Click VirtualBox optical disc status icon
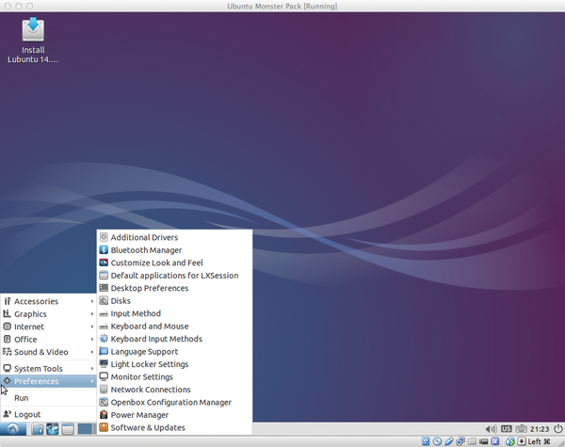This screenshot has height=447, width=565. point(438,441)
